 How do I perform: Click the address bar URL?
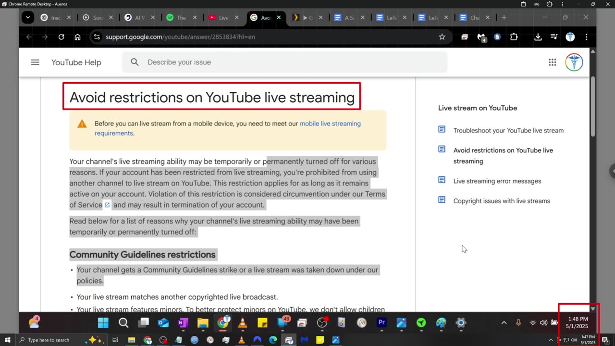pyautogui.click(x=180, y=37)
